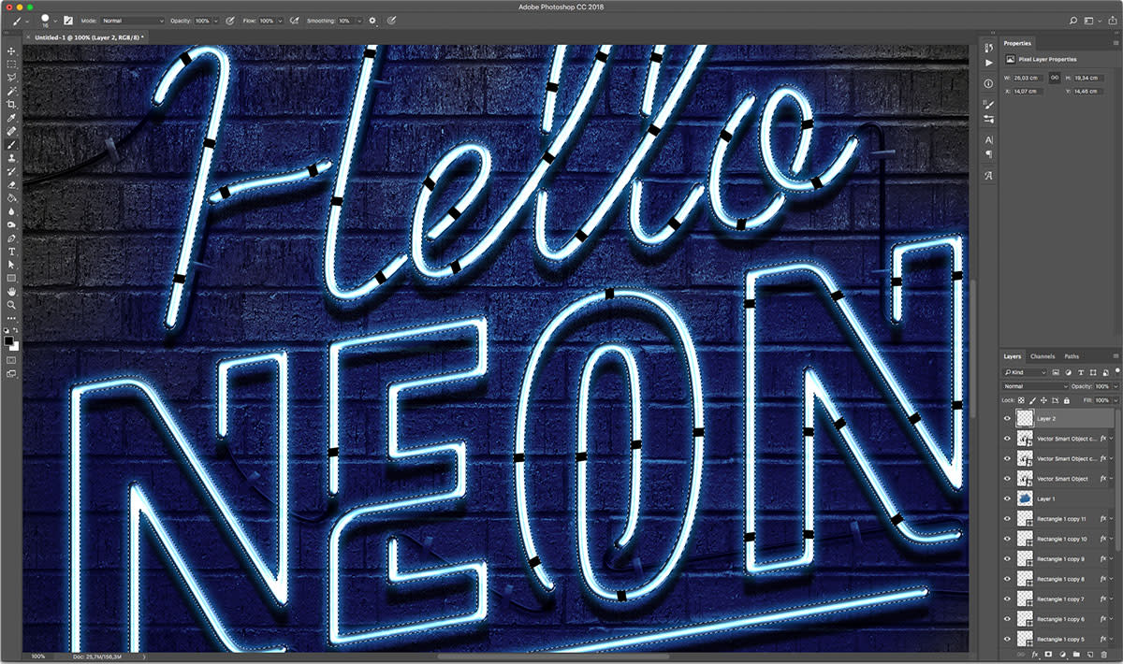
Task: Switch to the Paths tab
Action: tap(1072, 356)
